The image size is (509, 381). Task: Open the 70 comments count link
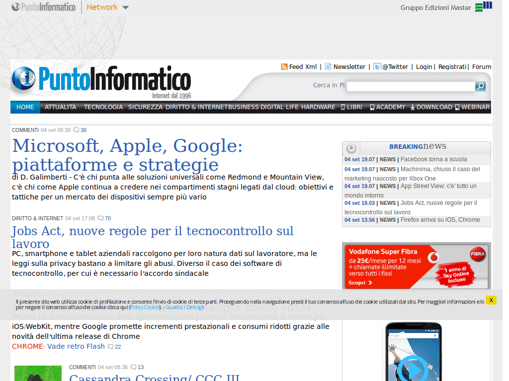pyautogui.click(x=108, y=218)
